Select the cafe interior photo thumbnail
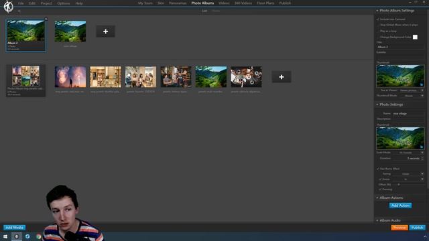Image resolution: width=429 pixels, height=241 pixels. (x=176, y=77)
